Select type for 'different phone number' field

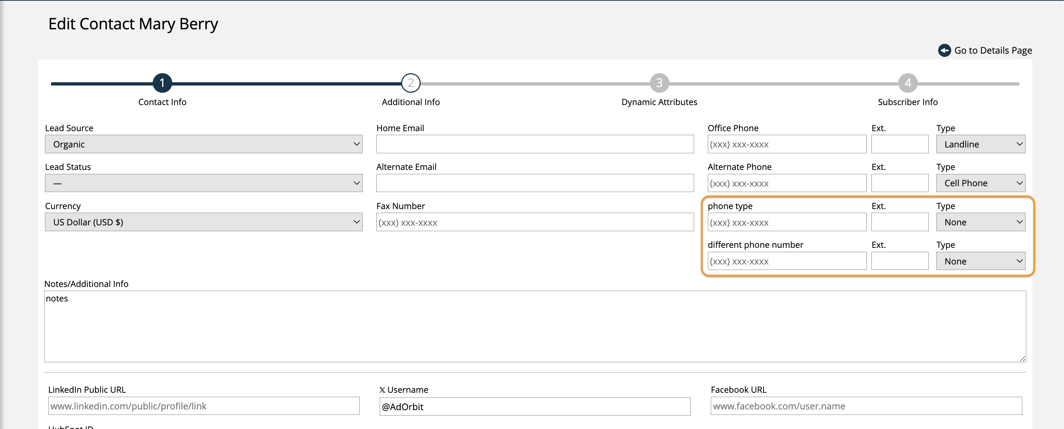[x=980, y=262]
